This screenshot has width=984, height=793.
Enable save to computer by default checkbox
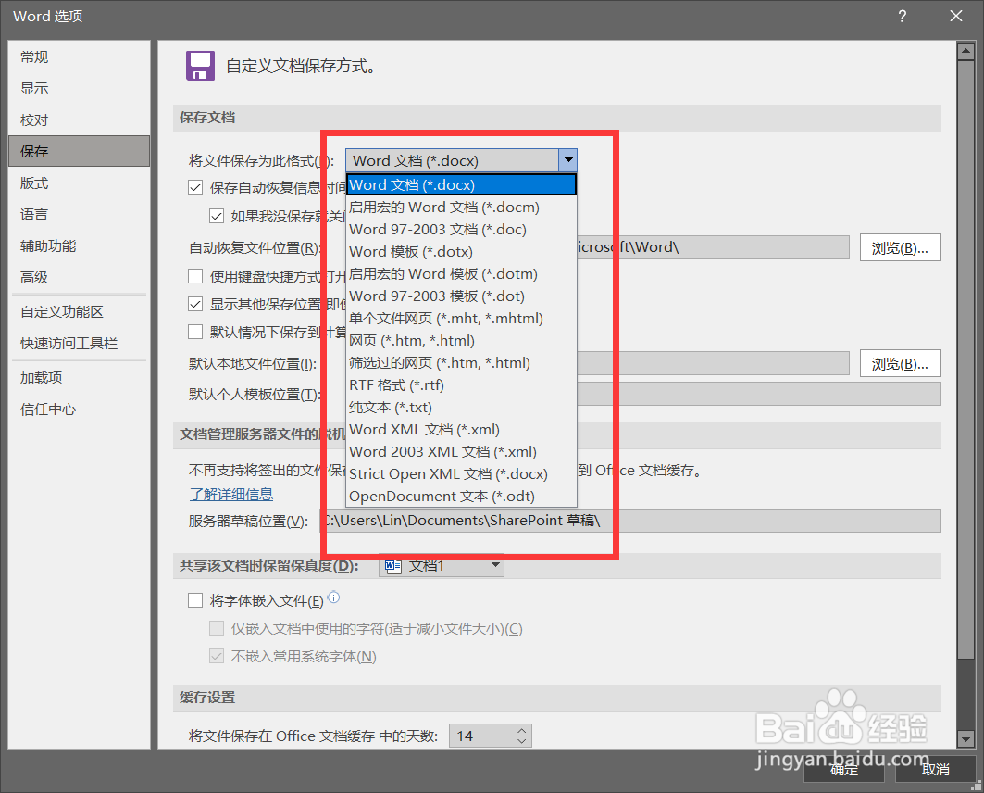coord(196,332)
